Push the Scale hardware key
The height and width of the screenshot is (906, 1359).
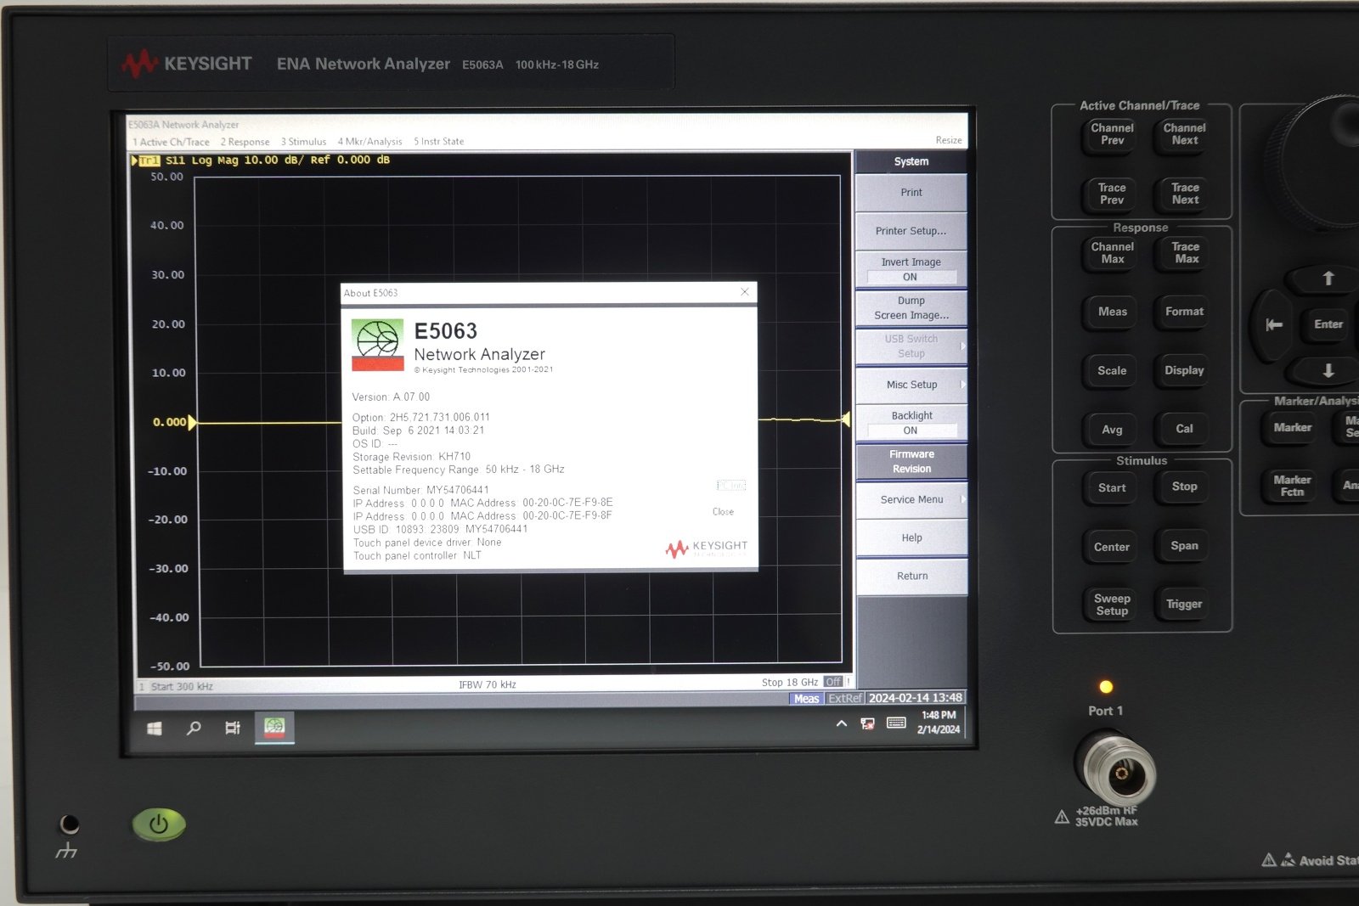point(1112,371)
